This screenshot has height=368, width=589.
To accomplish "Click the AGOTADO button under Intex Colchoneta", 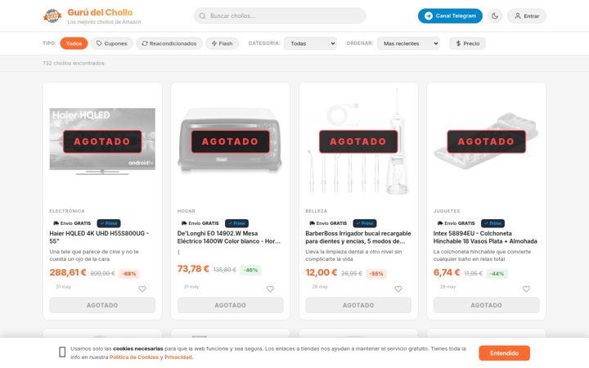I will pos(487,305).
